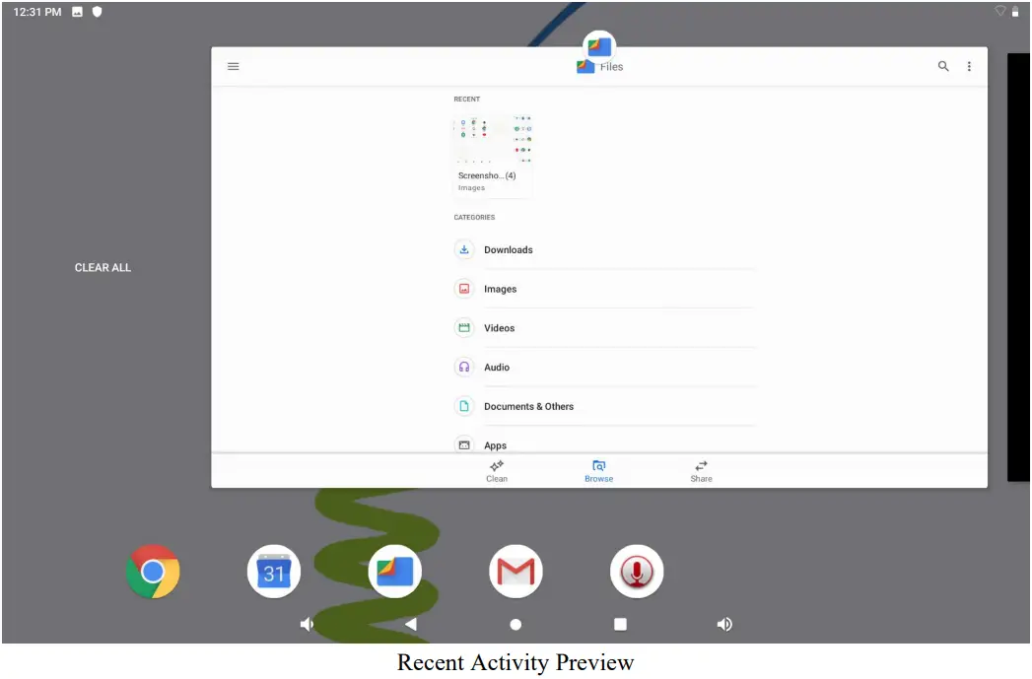Click the Downloads category icon
Viewport: 1032px width, 679px height.
point(464,249)
